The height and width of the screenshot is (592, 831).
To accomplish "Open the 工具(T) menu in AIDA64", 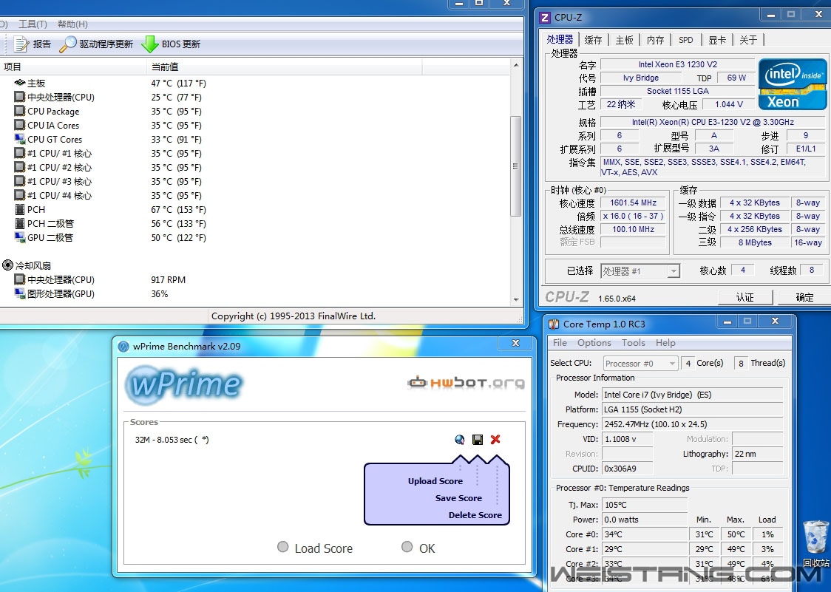I will [x=33, y=24].
